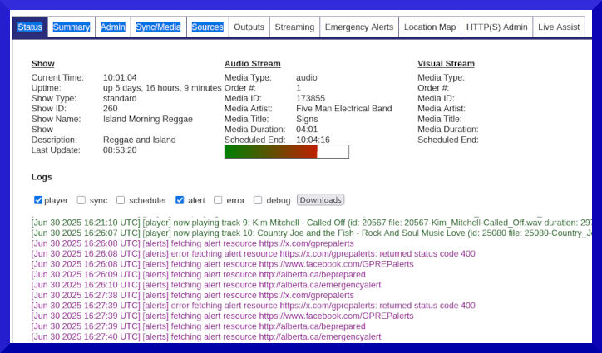Screen dimensions: 602x353
Task: Click the Downloads button
Action: (320, 200)
